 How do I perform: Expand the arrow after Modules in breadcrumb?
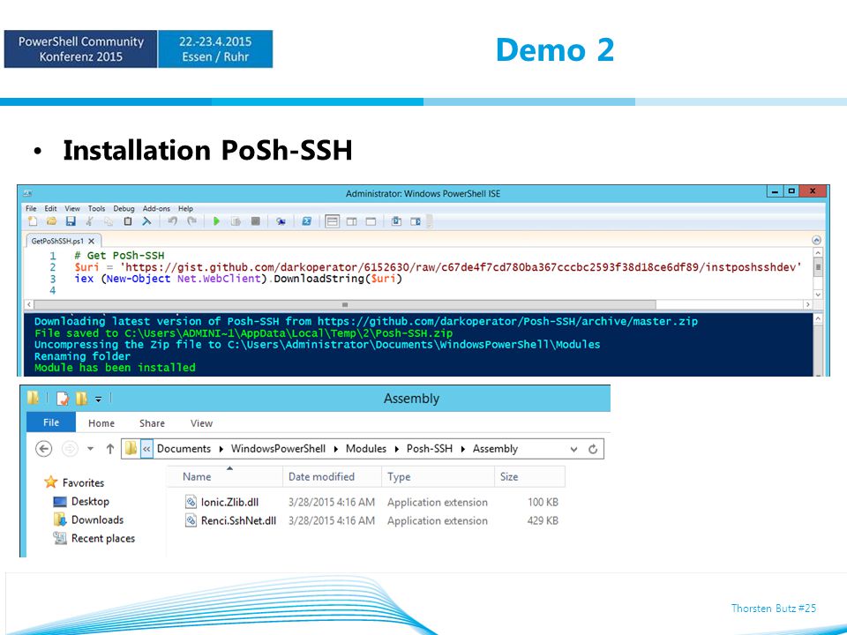396,449
